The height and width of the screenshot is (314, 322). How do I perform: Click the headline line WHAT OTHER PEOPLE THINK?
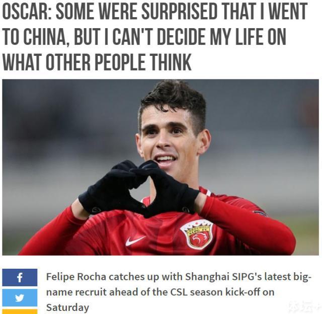click(97, 62)
